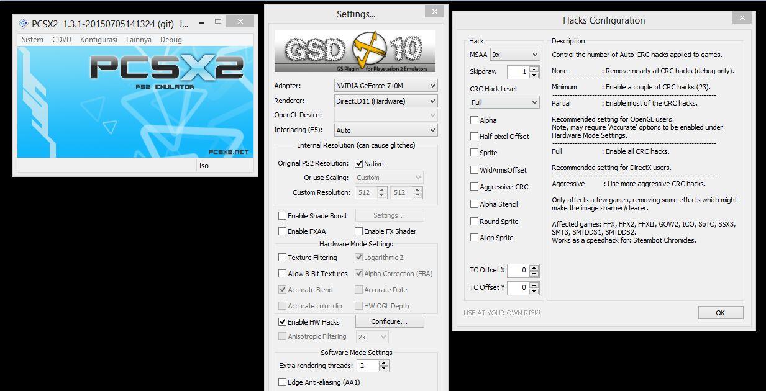
Task: Open the Debug menu
Action: tap(171, 40)
